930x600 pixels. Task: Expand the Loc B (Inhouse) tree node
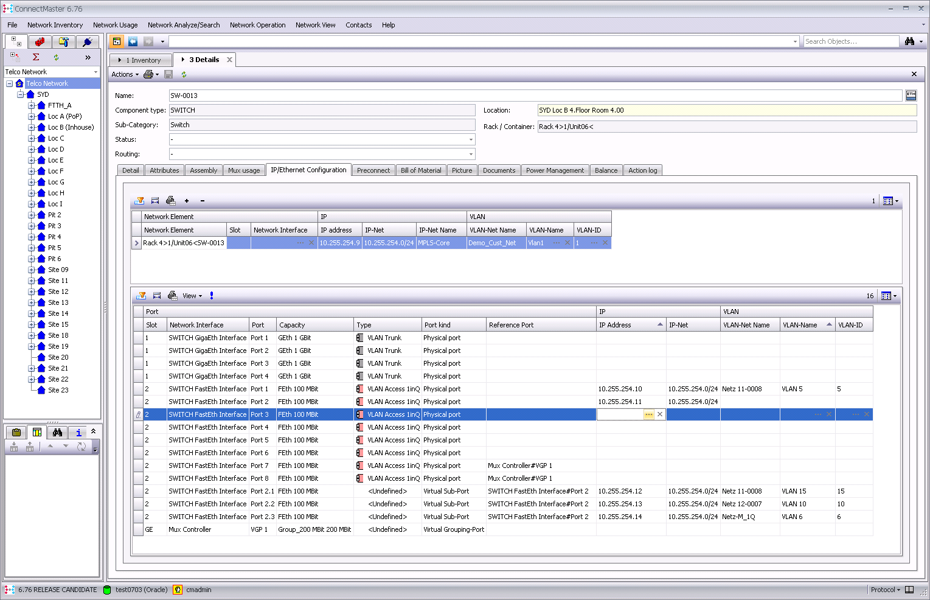point(31,127)
